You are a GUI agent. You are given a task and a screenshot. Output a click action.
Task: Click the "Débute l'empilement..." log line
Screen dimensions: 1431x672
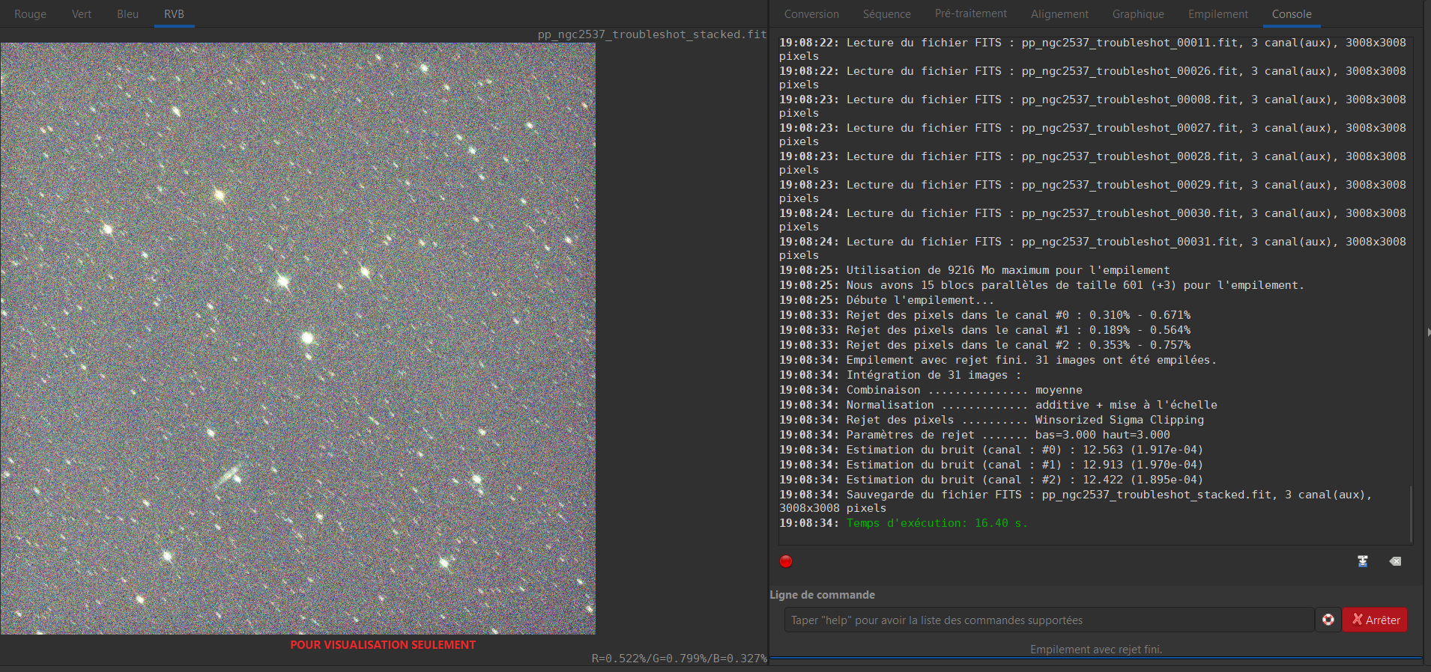click(886, 300)
